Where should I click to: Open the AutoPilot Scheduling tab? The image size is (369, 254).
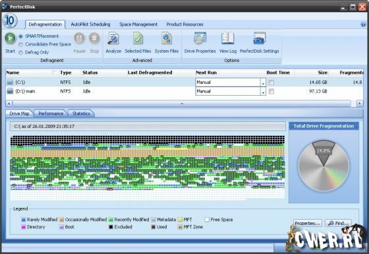pos(91,24)
